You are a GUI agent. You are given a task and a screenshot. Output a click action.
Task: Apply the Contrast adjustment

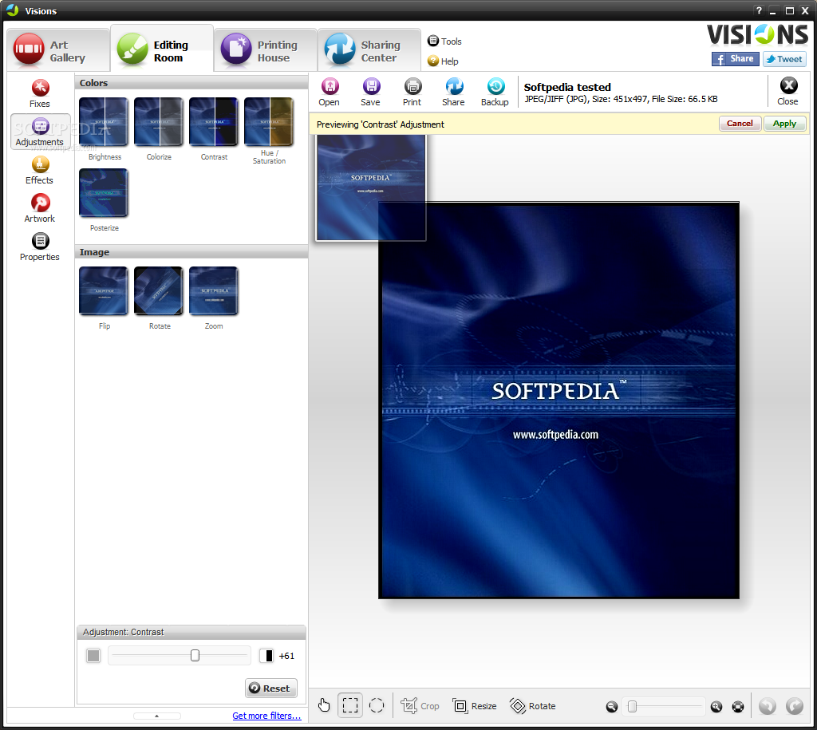tap(785, 124)
